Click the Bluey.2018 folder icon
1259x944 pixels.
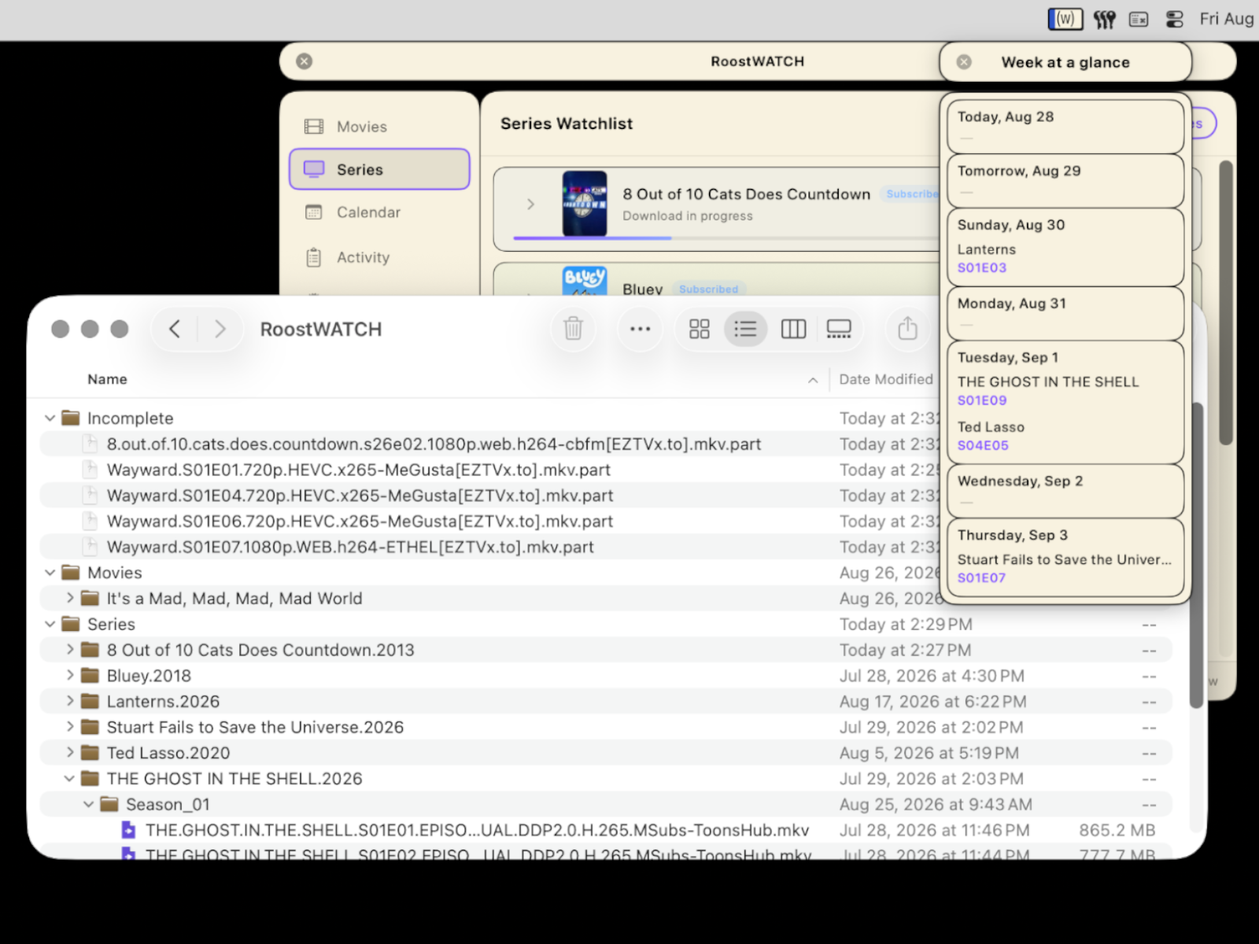(90, 675)
